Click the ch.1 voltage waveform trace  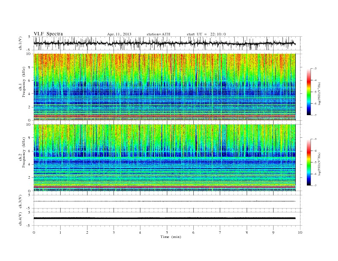164,43
